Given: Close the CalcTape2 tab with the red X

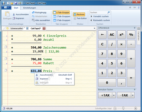Looking at the screenshot, I should tap(44, 28).
